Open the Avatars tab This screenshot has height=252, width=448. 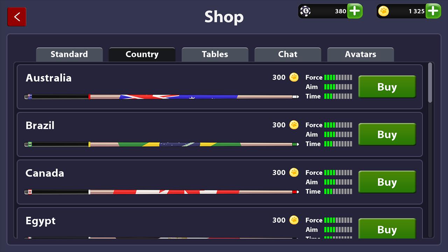[x=360, y=55]
